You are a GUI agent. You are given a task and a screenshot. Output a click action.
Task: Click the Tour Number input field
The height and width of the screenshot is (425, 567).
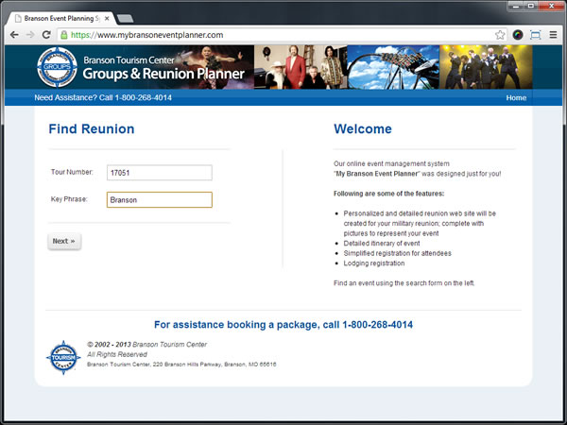[x=160, y=173]
